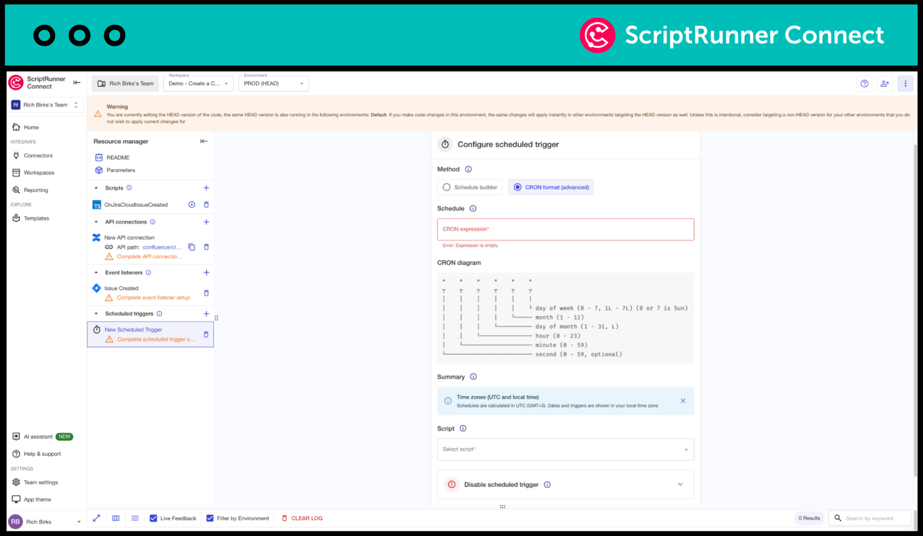Viewport: 923px width, 536px height.
Task: Dismiss the Time zones info banner
Action: [x=683, y=401]
